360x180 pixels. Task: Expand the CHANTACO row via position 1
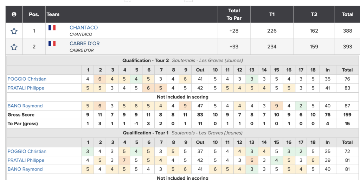point(34,31)
